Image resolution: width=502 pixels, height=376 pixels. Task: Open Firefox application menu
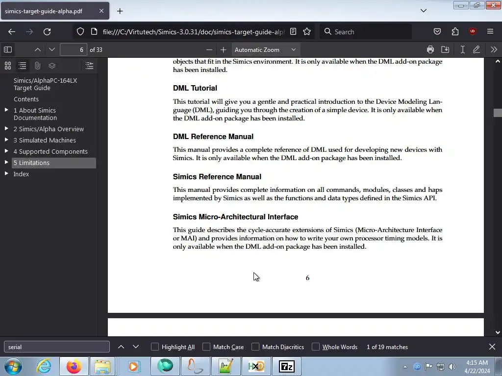click(490, 32)
